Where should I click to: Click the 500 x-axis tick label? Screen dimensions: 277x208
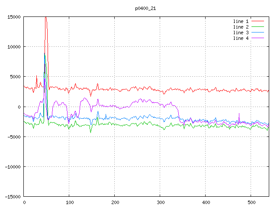tap(251, 202)
